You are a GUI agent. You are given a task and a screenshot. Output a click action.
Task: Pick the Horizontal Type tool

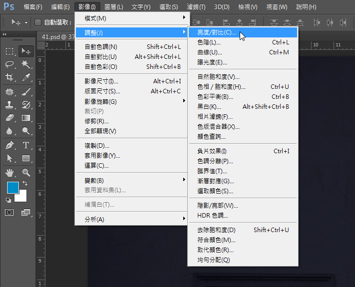point(26,145)
